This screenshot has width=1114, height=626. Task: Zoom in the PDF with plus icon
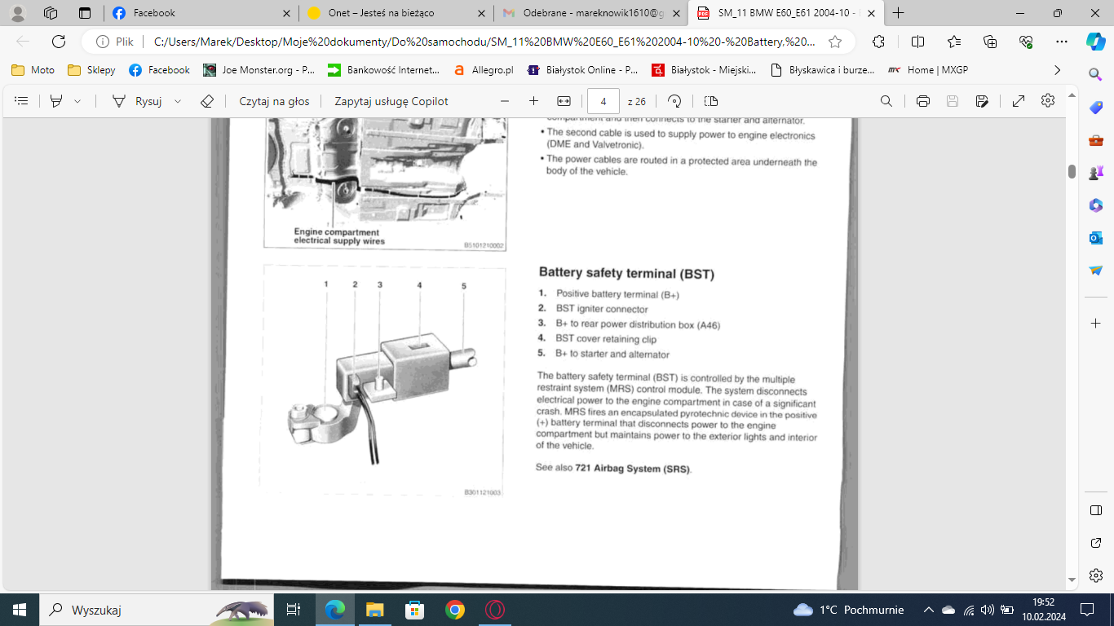point(533,101)
